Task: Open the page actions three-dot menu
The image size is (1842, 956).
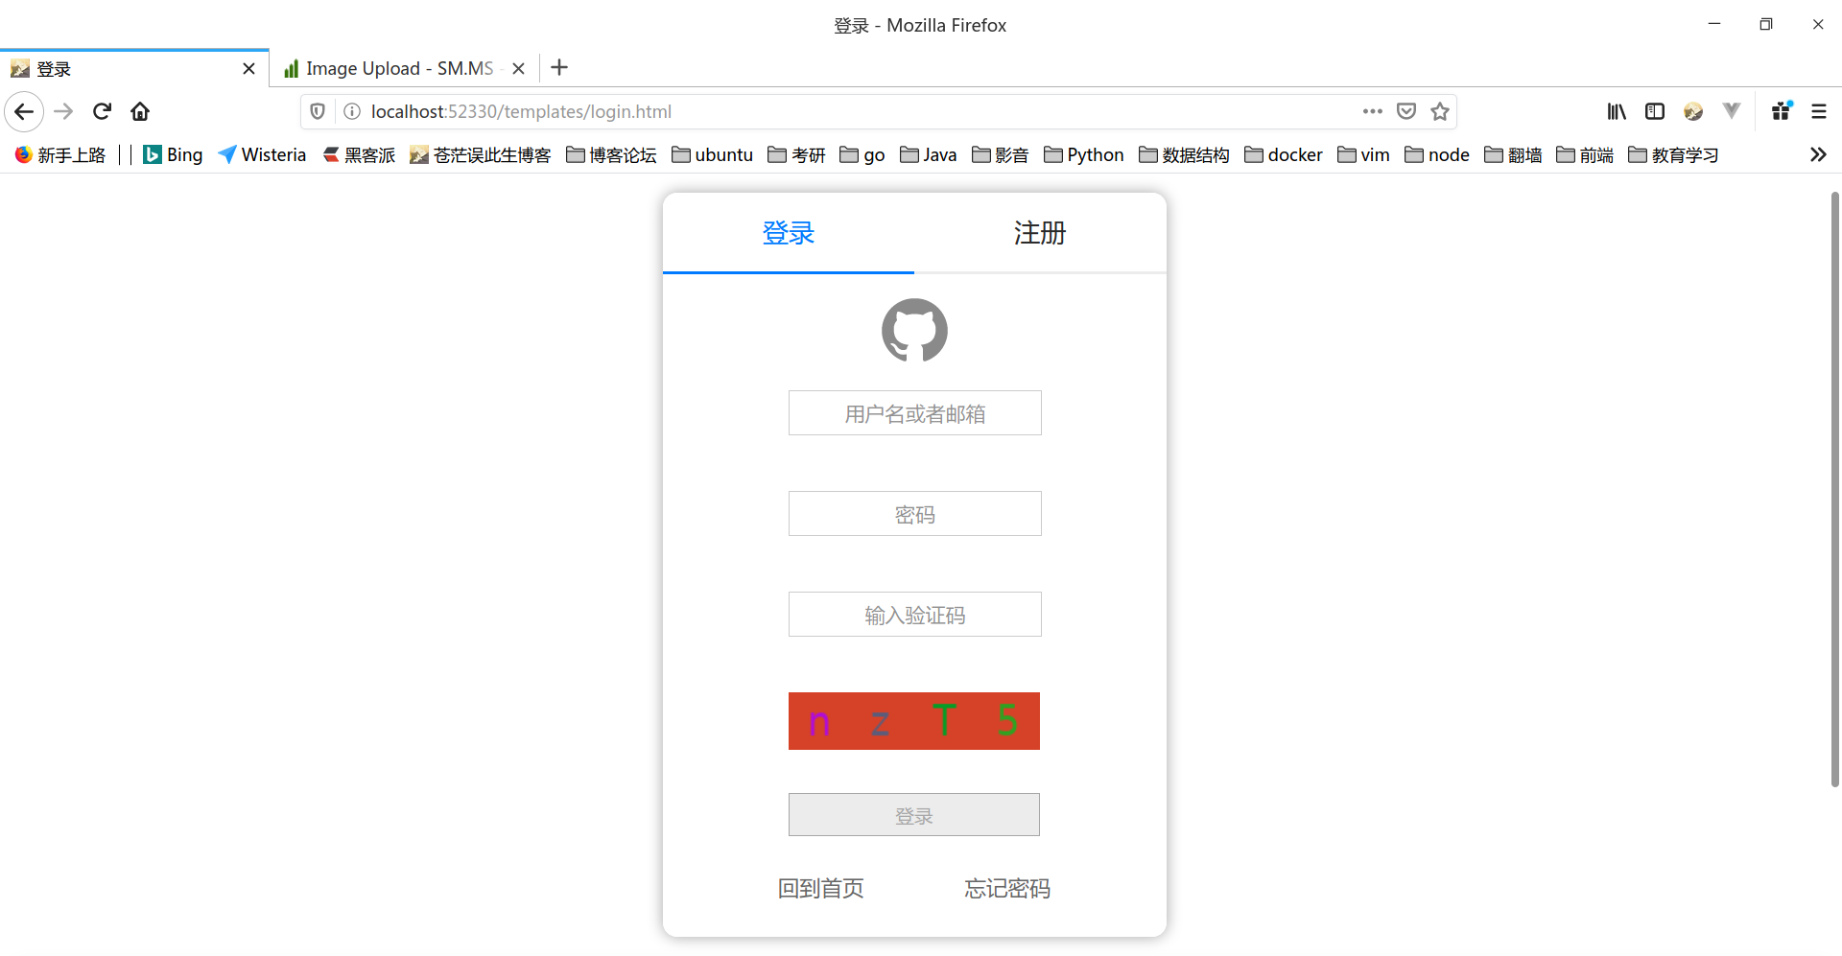Action: [x=1373, y=111]
